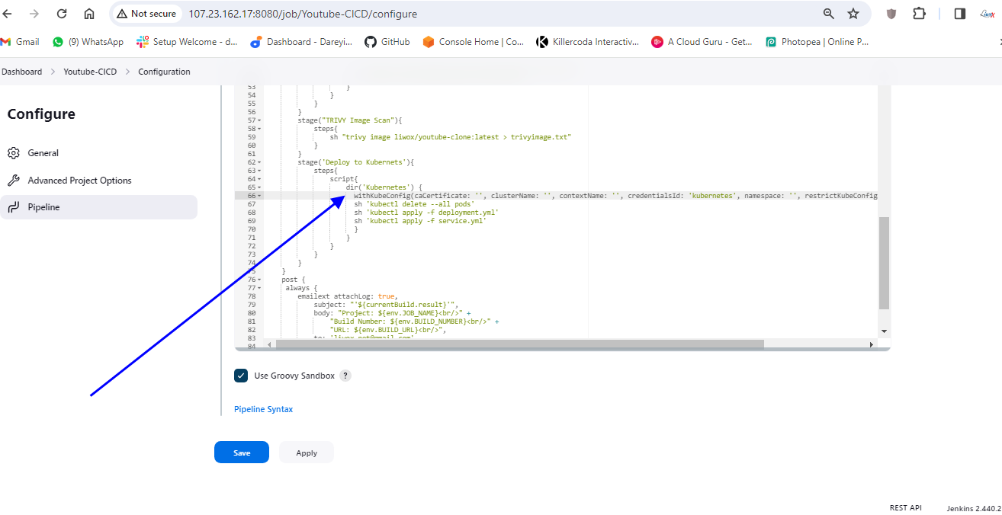This screenshot has width=1002, height=515.
Task: Click the Apply button
Action: pos(307,453)
